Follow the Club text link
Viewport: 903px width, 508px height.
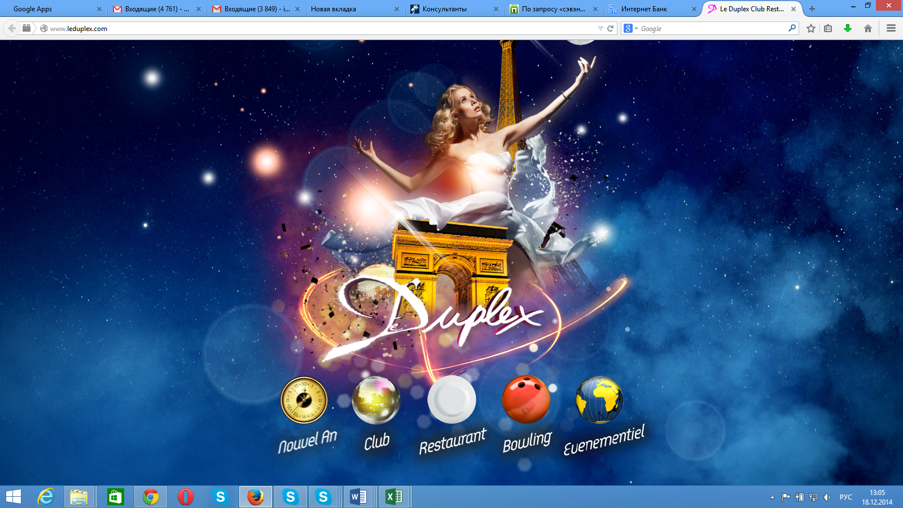pyautogui.click(x=377, y=441)
